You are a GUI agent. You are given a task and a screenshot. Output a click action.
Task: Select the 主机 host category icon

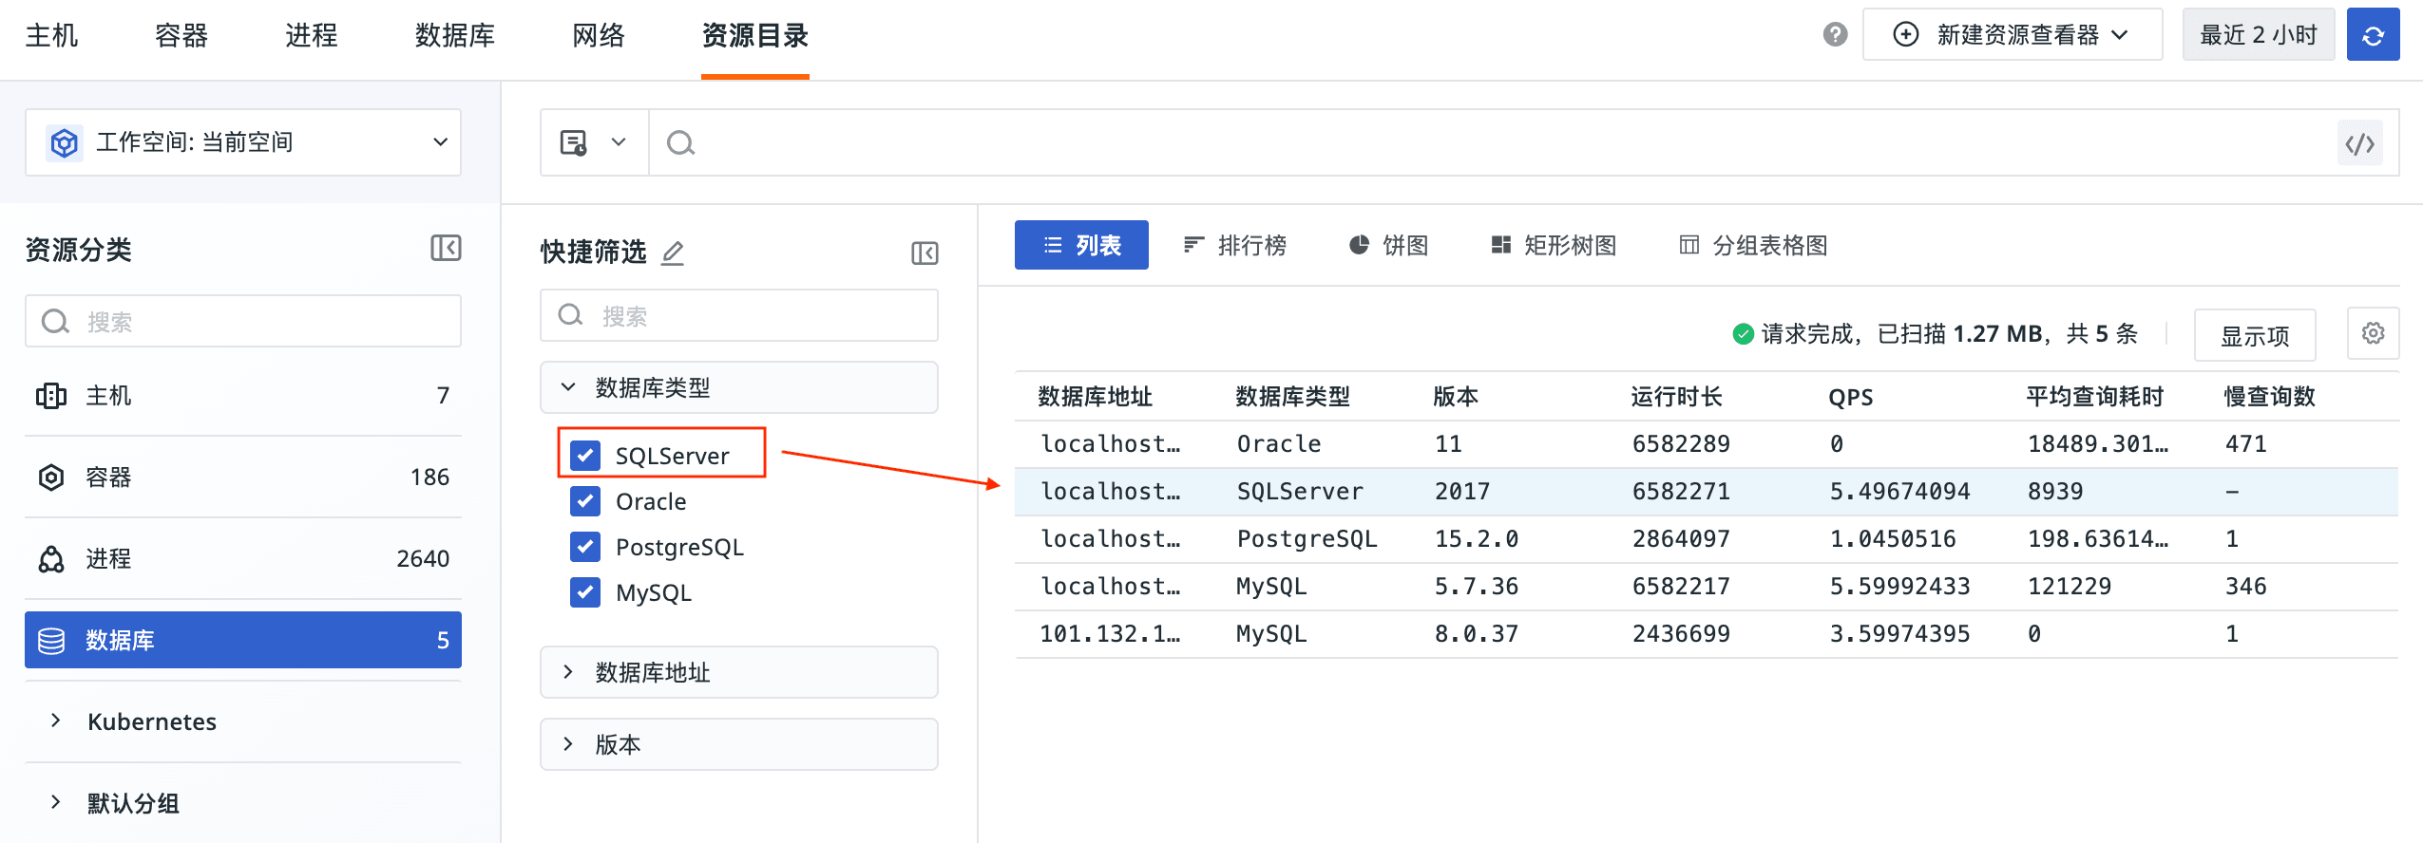click(51, 396)
